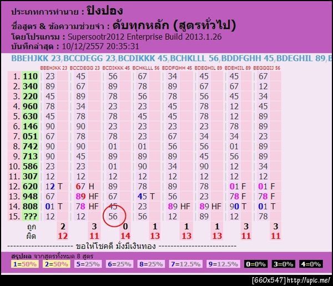This screenshot has height=286, width=333.
Task: Click small red column header BDEGHIL 89
Action: (x=208, y=68)
